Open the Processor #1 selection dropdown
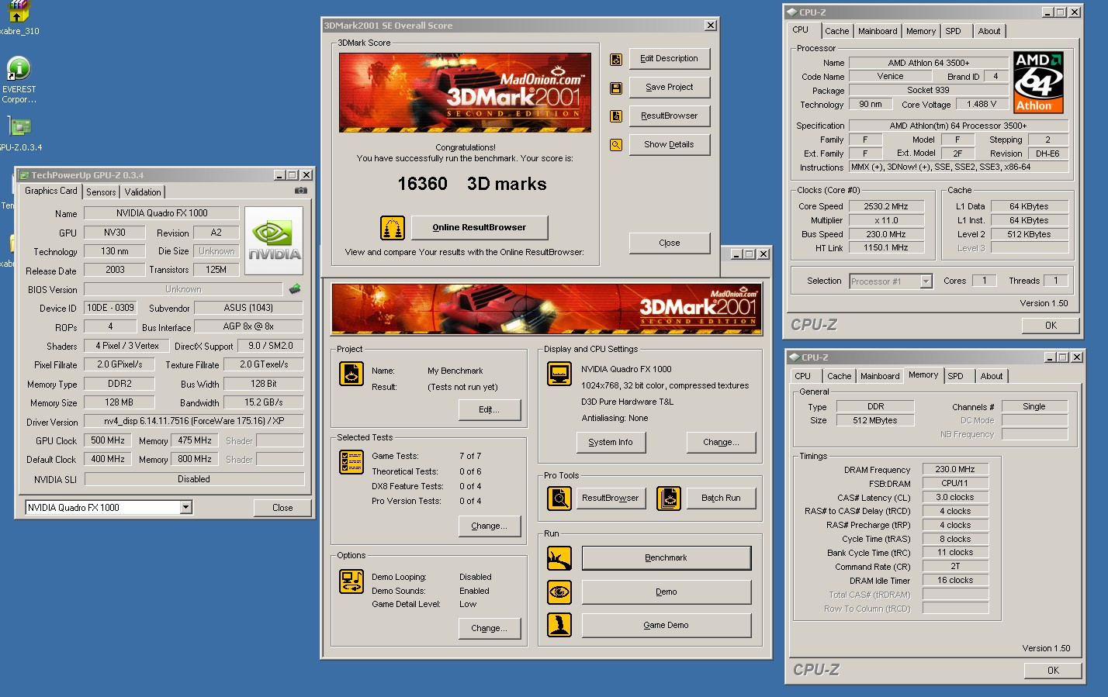The image size is (1108, 697). (926, 281)
